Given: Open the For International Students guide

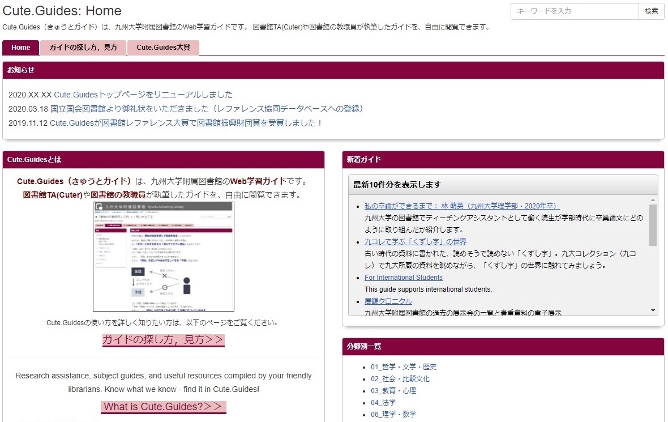Looking at the screenshot, I should (x=404, y=278).
